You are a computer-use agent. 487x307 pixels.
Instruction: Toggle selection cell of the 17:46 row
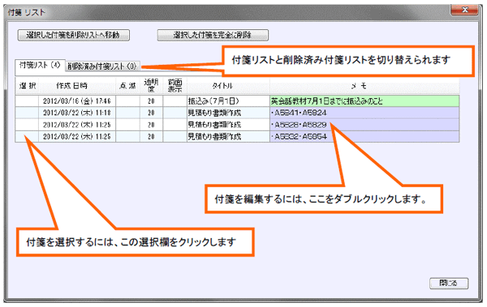27,101
